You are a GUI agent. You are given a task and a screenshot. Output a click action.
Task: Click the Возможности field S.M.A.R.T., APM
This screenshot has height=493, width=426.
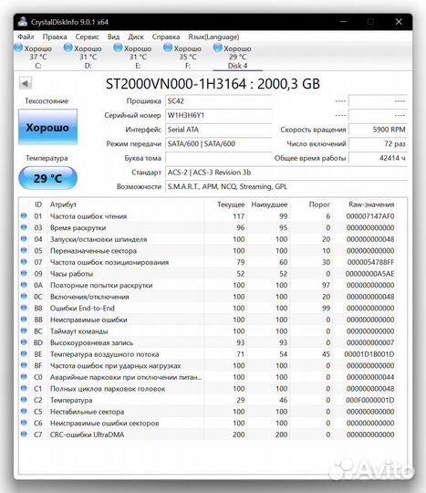coord(286,186)
